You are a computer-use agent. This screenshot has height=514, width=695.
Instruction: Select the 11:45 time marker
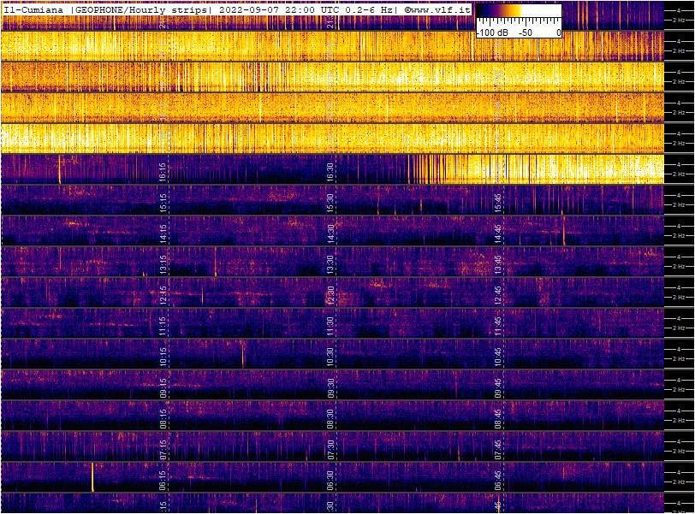[x=498, y=326]
